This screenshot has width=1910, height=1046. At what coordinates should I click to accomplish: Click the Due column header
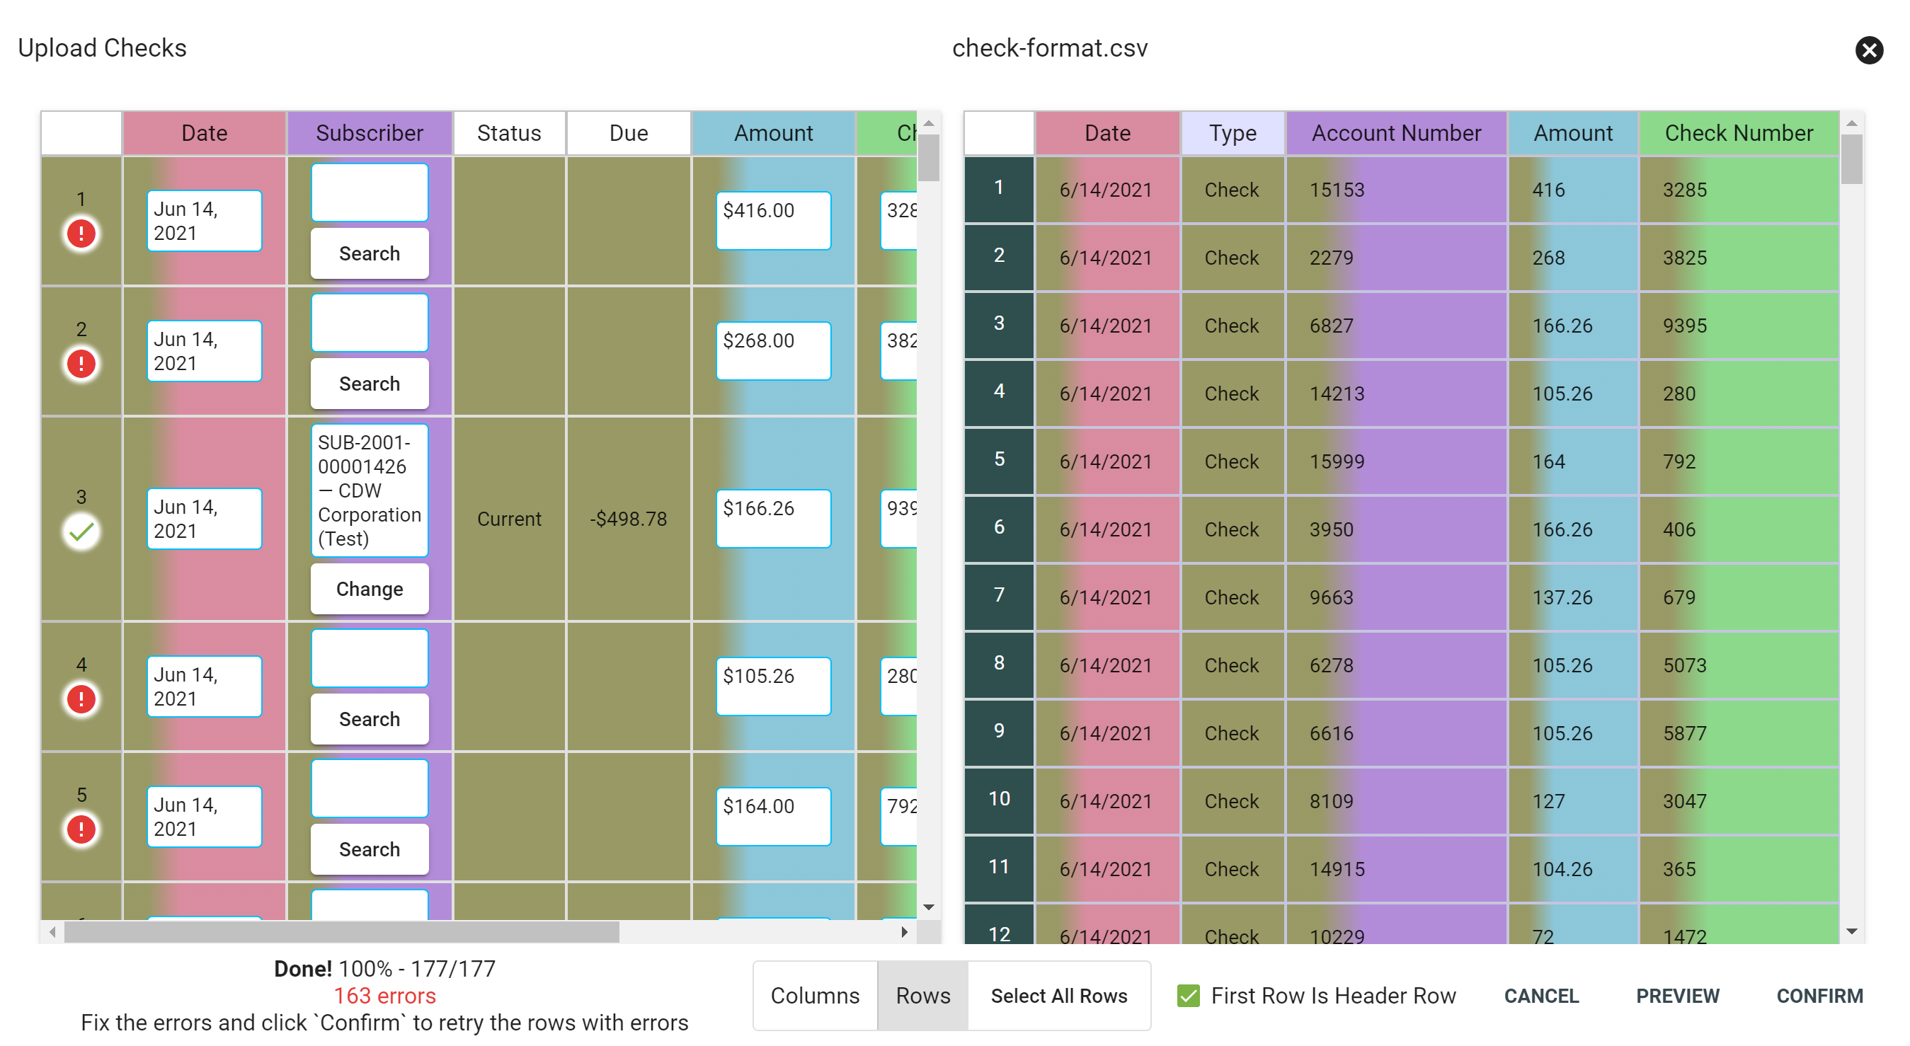coord(628,134)
